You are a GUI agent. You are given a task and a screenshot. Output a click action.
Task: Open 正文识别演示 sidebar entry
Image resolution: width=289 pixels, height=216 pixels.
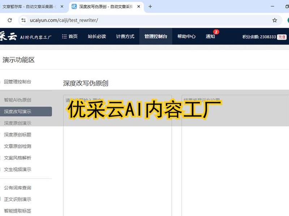(x=17, y=199)
